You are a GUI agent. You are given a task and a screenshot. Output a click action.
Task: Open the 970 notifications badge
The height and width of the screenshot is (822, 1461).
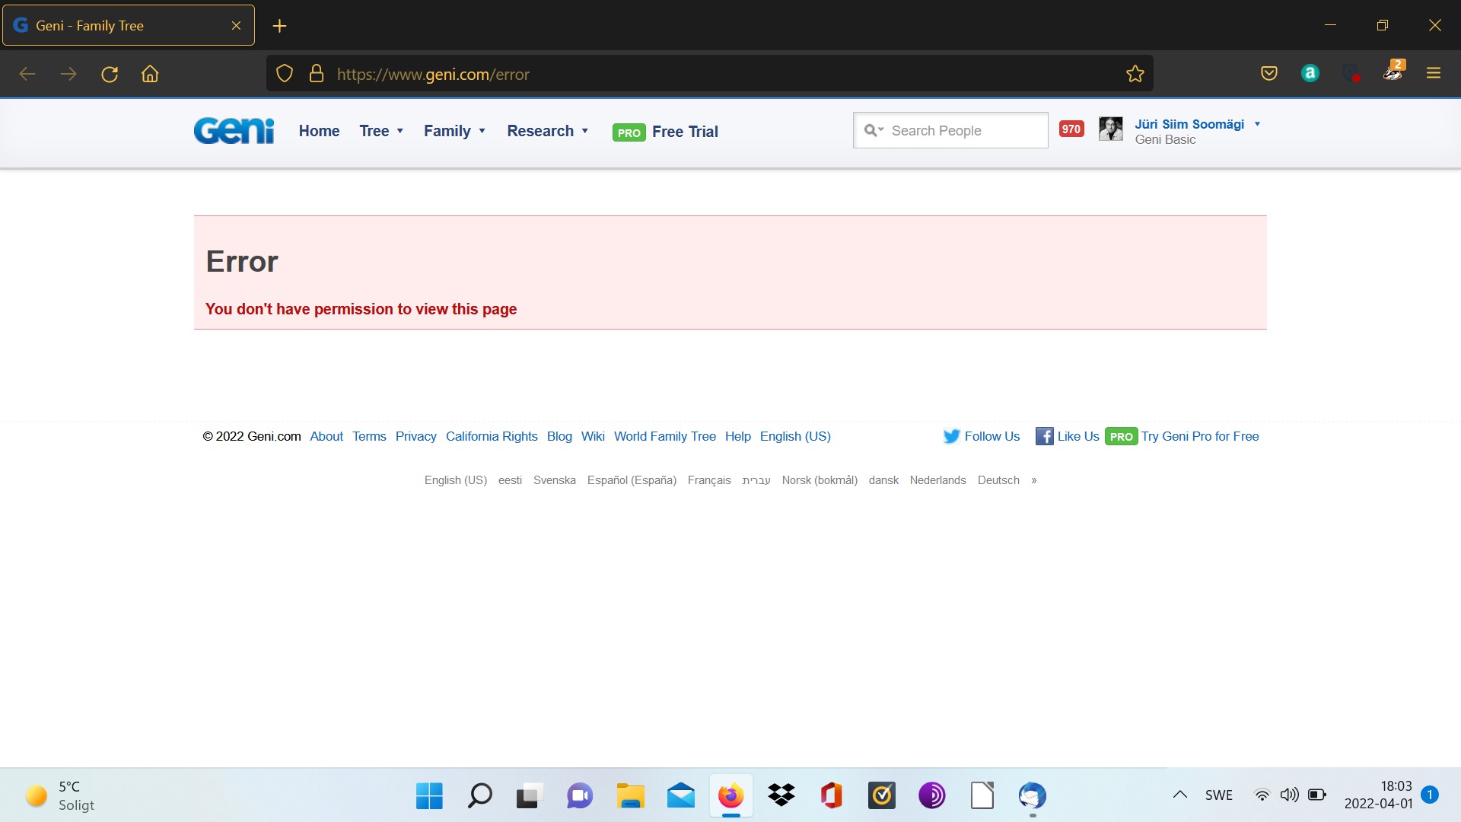[x=1071, y=129]
